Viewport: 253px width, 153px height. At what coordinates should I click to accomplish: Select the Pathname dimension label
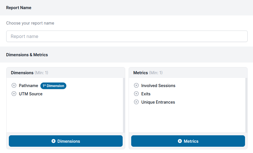[28, 86]
